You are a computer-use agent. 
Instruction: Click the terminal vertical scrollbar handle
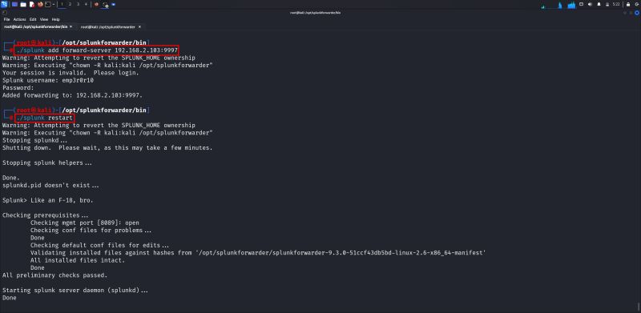pyautogui.click(x=639, y=306)
